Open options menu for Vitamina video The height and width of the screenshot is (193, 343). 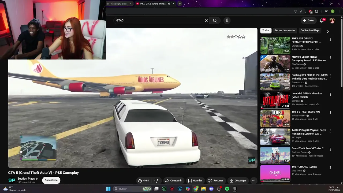tap(330, 94)
